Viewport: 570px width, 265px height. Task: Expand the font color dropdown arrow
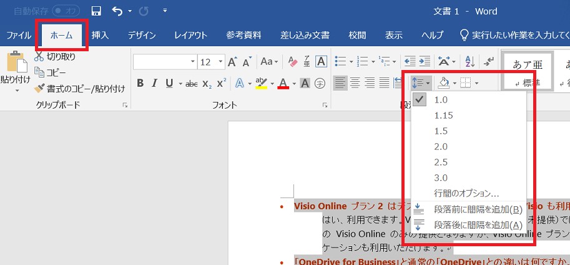click(293, 83)
